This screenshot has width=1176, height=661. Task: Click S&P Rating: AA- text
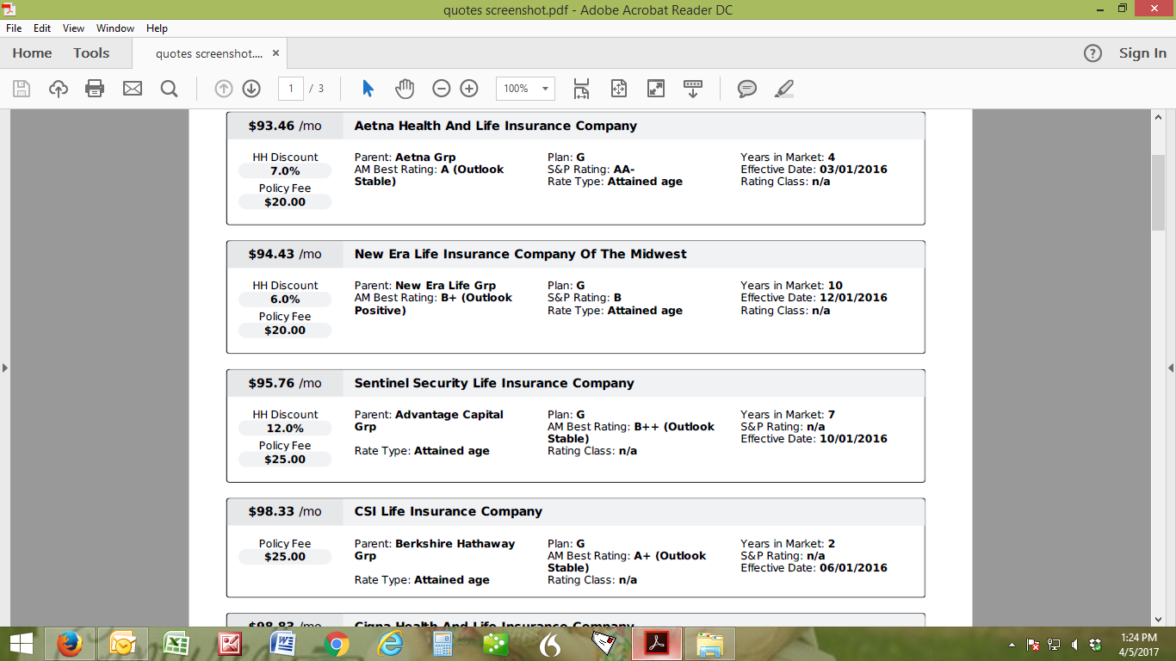(591, 170)
